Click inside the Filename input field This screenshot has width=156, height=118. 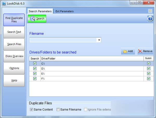pos(63,40)
